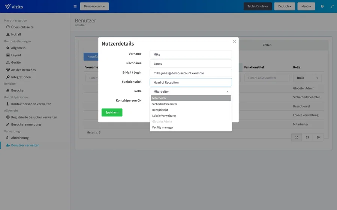This screenshot has height=210, width=337.
Task: Open the Deutsch language dropdown
Action: coord(285,6)
